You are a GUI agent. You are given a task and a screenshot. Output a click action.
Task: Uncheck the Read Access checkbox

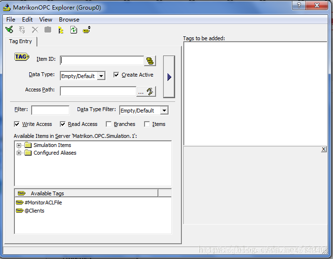pos(63,124)
